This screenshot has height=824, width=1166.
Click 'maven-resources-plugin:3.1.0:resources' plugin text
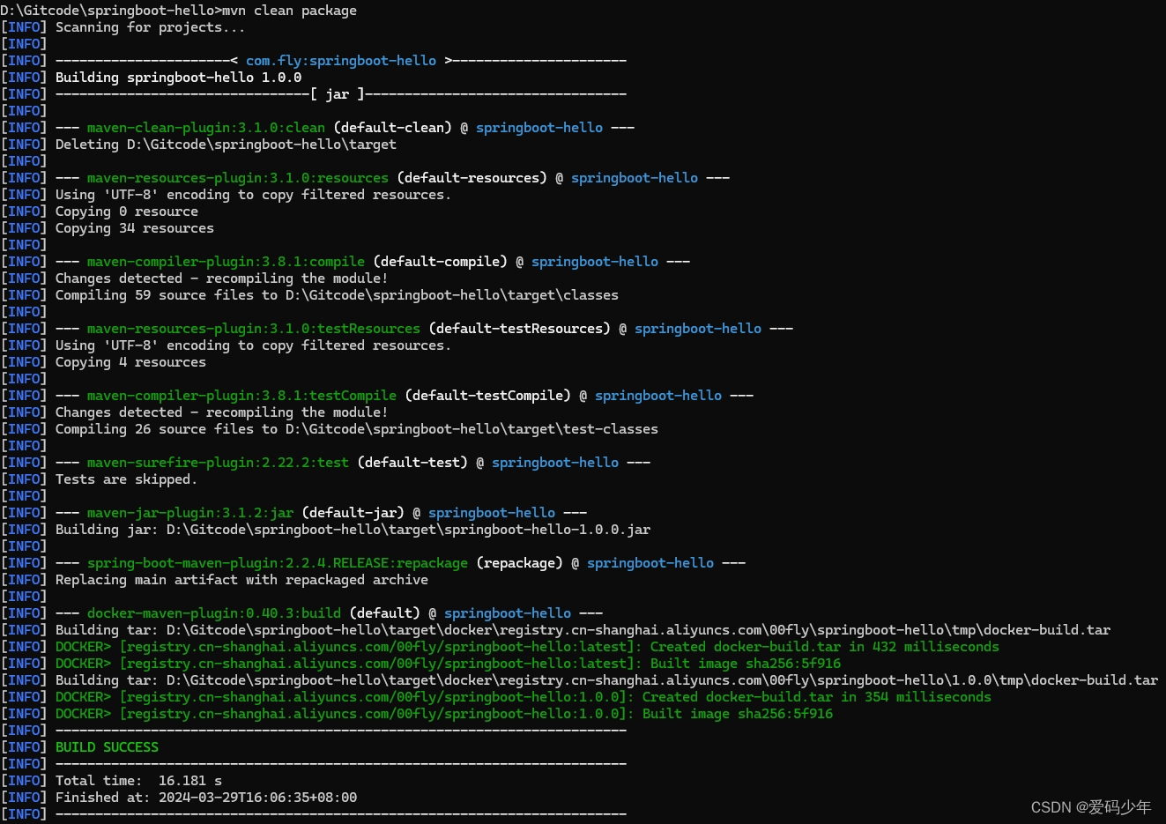coord(238,178)
